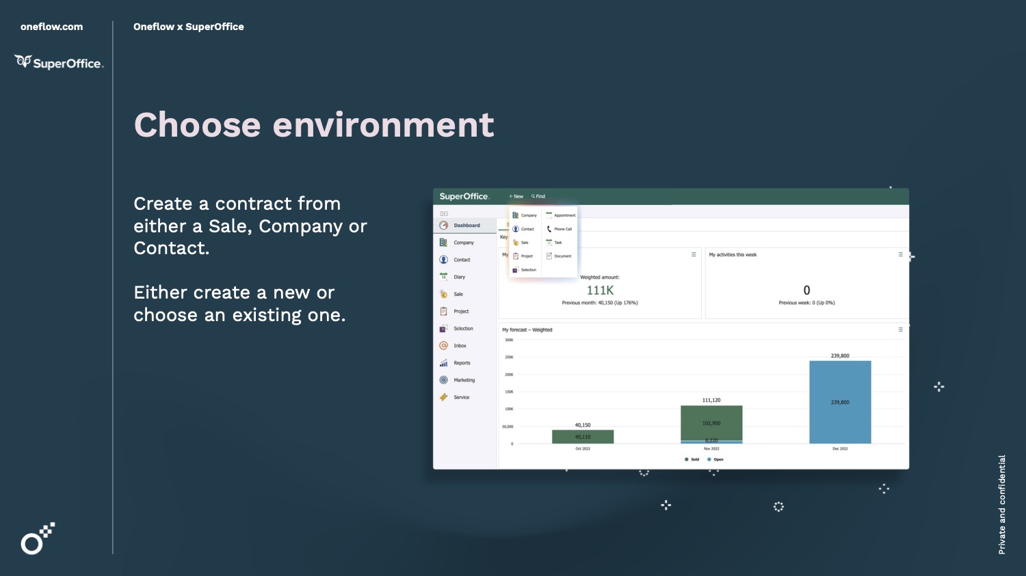
Task: Collapse the sidebar with the arrow icon
Action: click(x=444, y=214)
